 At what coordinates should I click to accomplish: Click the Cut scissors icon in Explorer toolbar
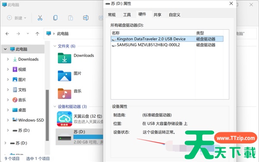click(40, 18)
